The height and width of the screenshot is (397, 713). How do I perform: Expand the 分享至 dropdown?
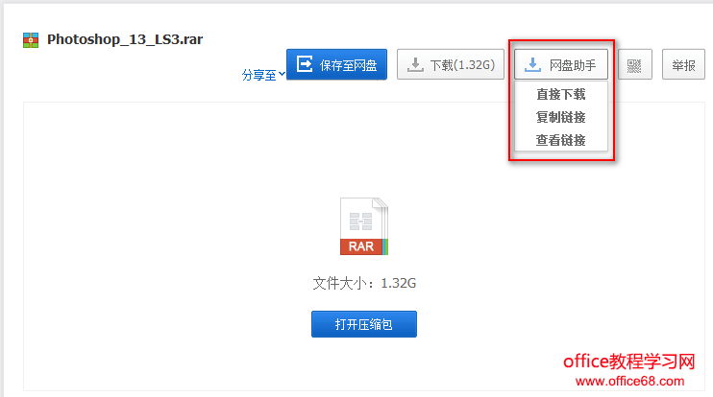pyautogui.click(x=263, y=75)
